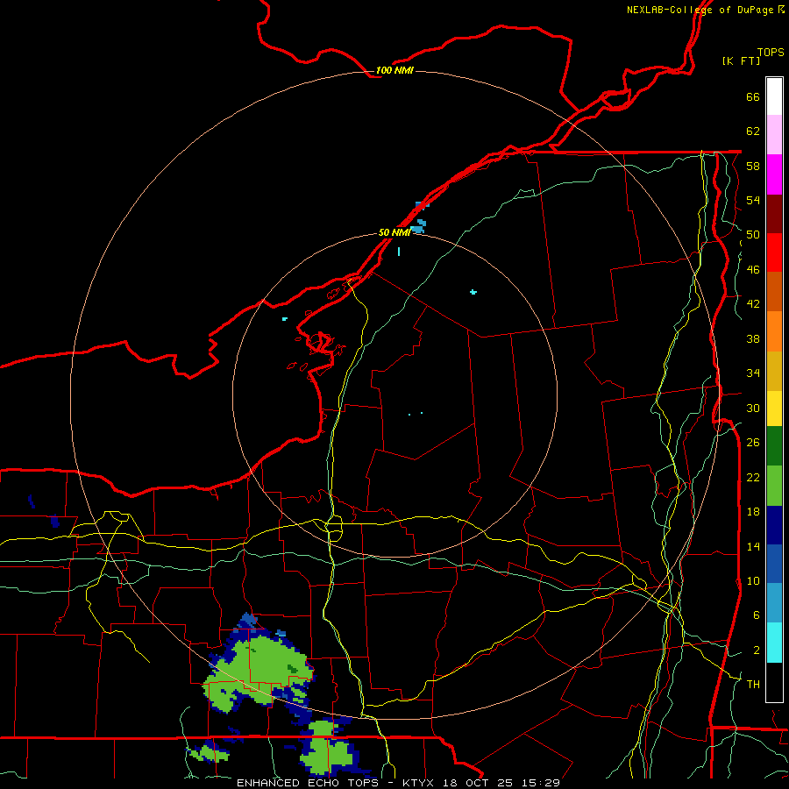Viewport: 789px width, 789px height.
Task: Pick the bright orange legend swatch
Action: (x=774, y=331)
